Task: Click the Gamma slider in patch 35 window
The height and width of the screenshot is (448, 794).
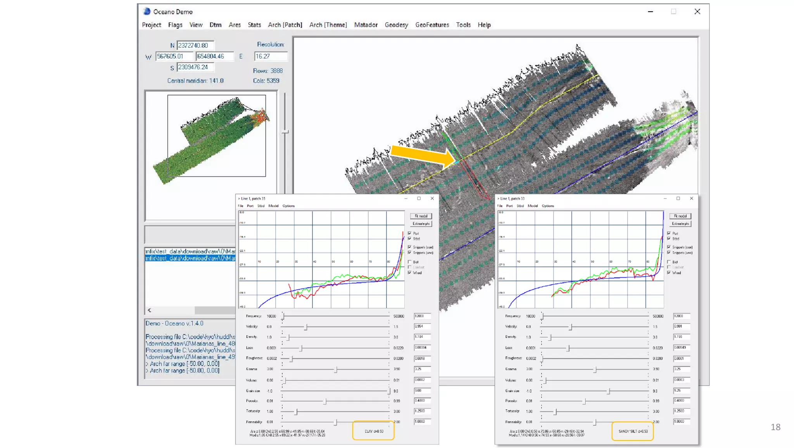Action: (336, 370)
